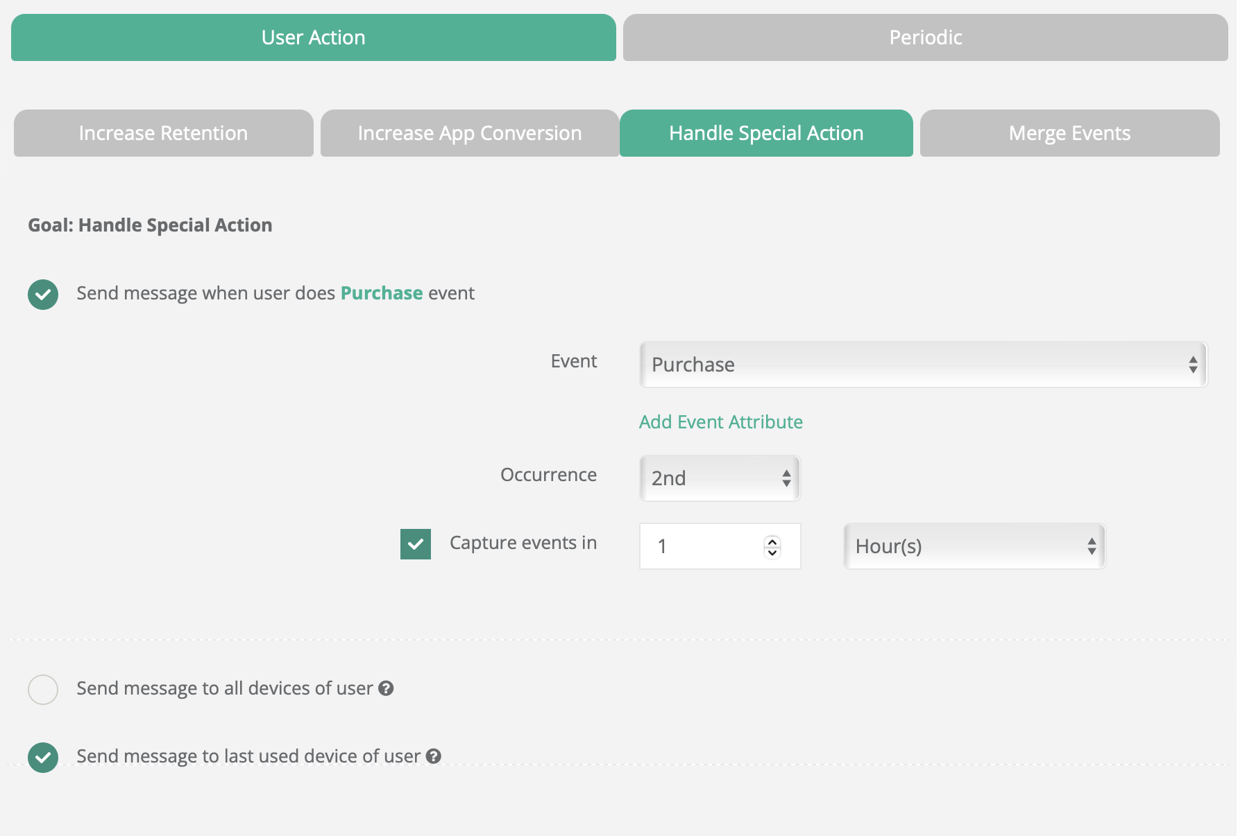
Task: Expand the Occurrence dropdown set to 2nd
Action: [720, 478]
